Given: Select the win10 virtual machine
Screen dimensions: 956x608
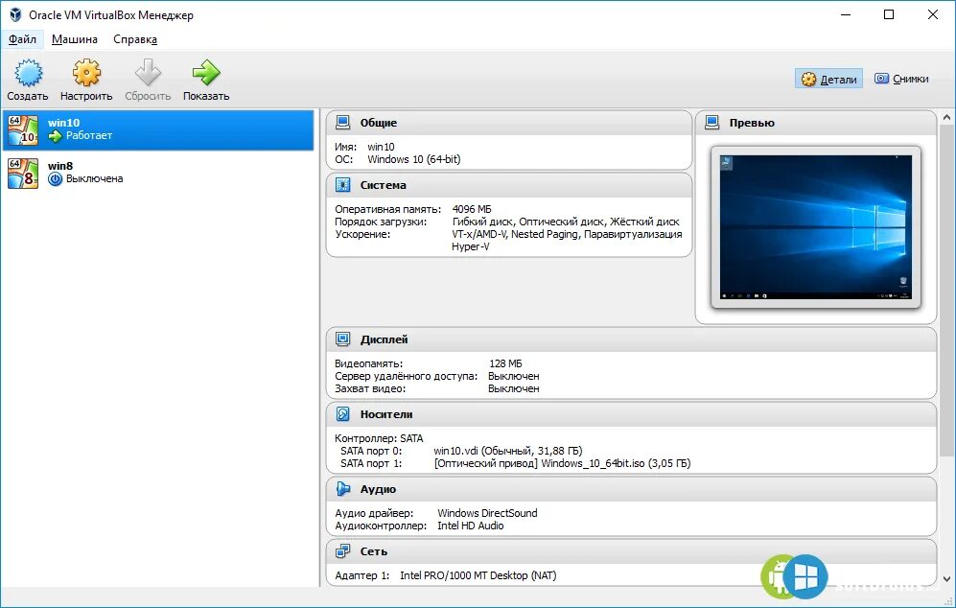Looking at the screenshot, I should coord(158,129).
